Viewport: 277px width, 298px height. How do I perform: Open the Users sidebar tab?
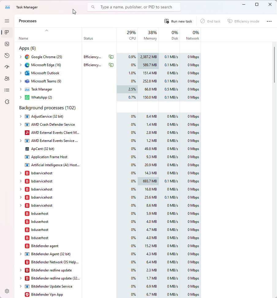coord(7,78)
